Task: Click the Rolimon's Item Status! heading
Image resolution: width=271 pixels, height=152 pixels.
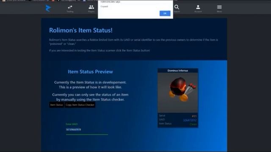Action: click(81, 30)
